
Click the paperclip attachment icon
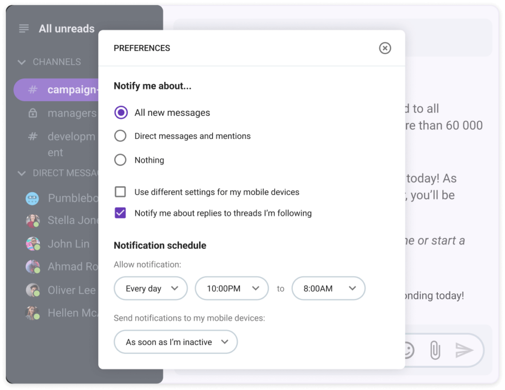[434, 350]
